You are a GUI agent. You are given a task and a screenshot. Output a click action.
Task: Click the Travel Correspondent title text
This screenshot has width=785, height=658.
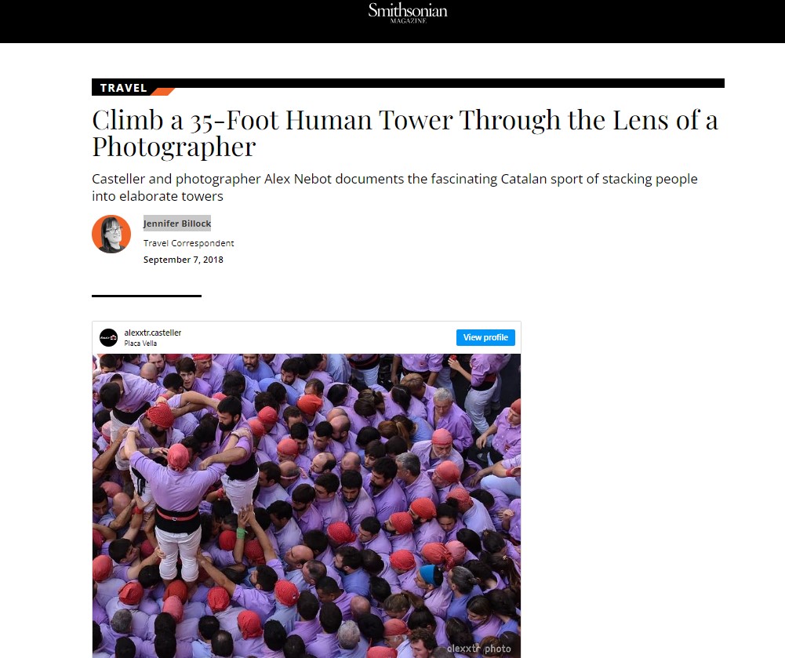[189, 243]
